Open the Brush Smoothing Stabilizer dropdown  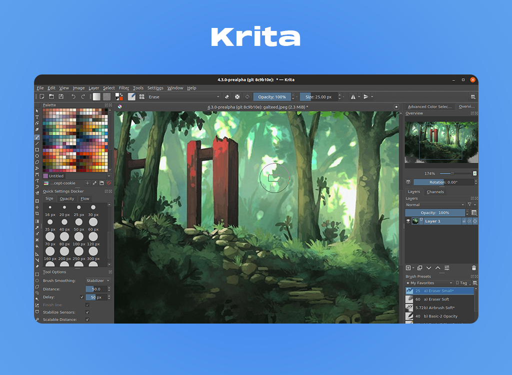pyautogui.click(x=98, y=281)
